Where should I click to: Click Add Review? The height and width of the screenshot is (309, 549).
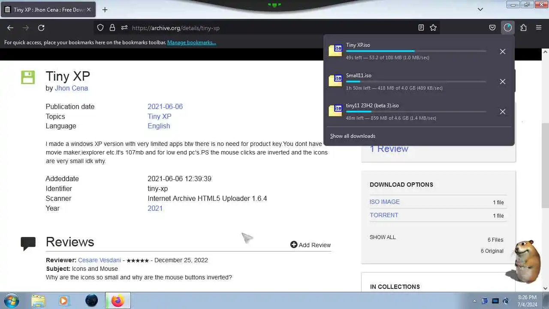[x=311, y=245]
